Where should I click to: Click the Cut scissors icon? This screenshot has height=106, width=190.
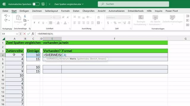pyautogui.click(x=25, y=16)
